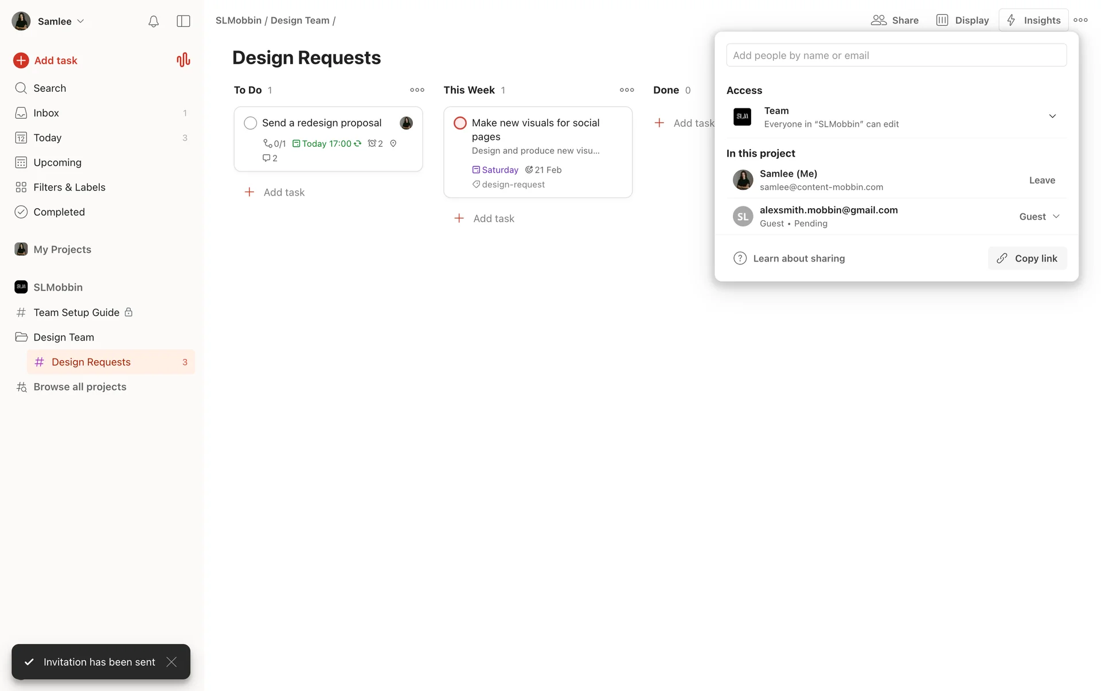Click Leave next to Samlee
Viewport: 1101px width, 691px height.
(x=1041, y=180)
